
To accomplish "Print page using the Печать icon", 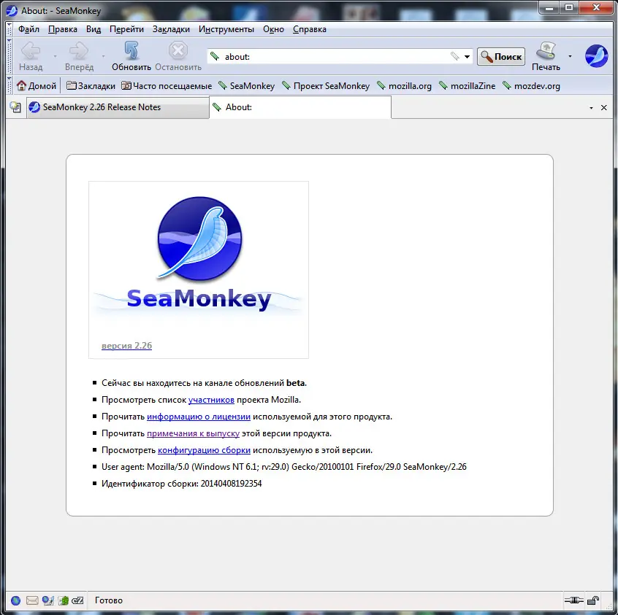I will point(546,51).
